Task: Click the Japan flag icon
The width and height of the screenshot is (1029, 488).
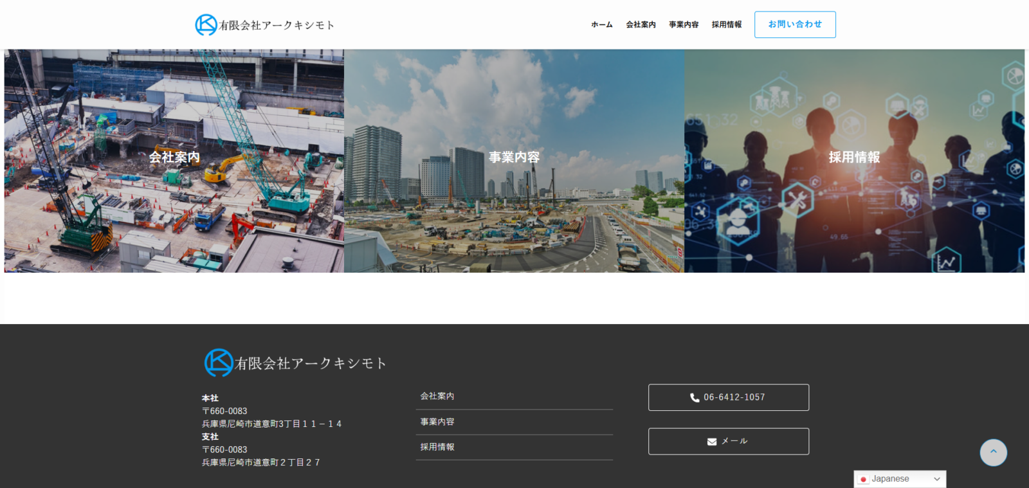Action: click(x=864, y=479)
